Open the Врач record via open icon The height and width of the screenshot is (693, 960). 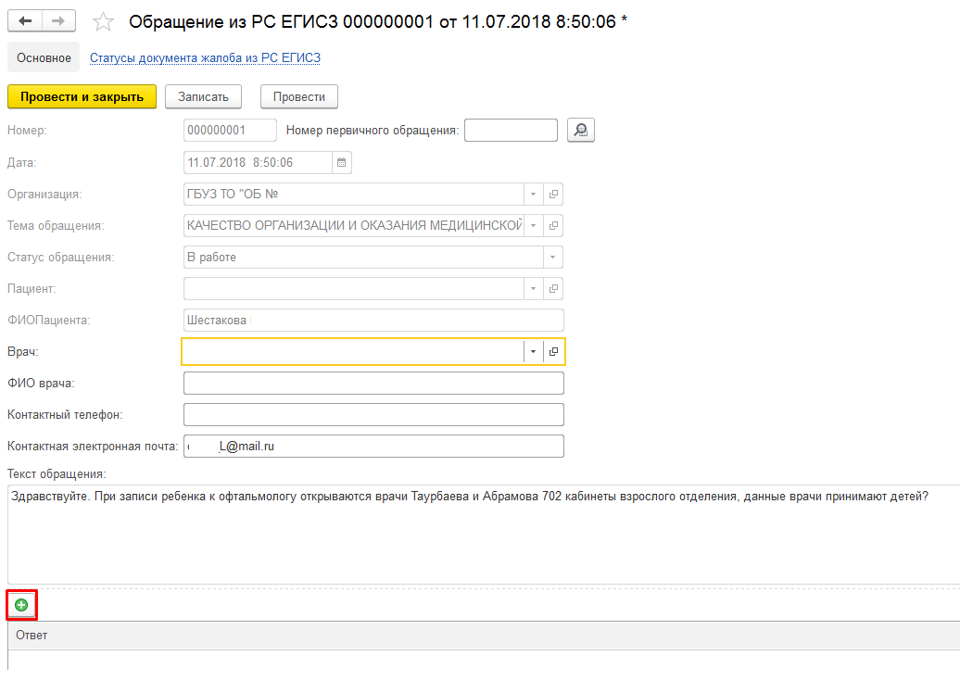553,352
